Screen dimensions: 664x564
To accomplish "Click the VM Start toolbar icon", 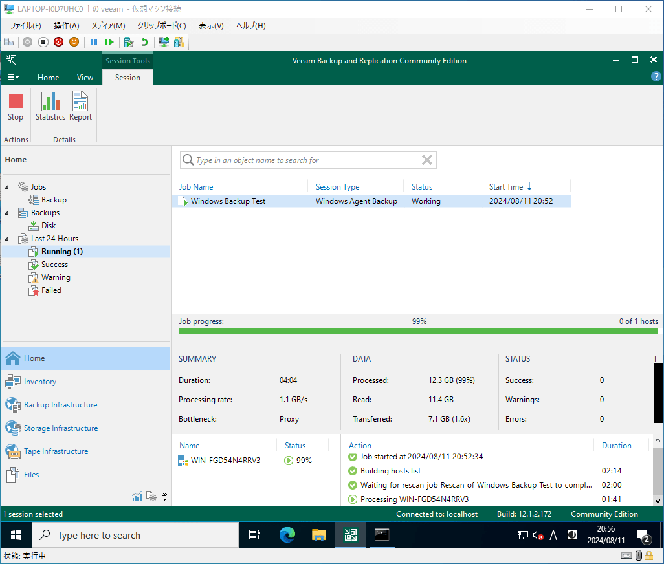I will click(x=28, y=42).
